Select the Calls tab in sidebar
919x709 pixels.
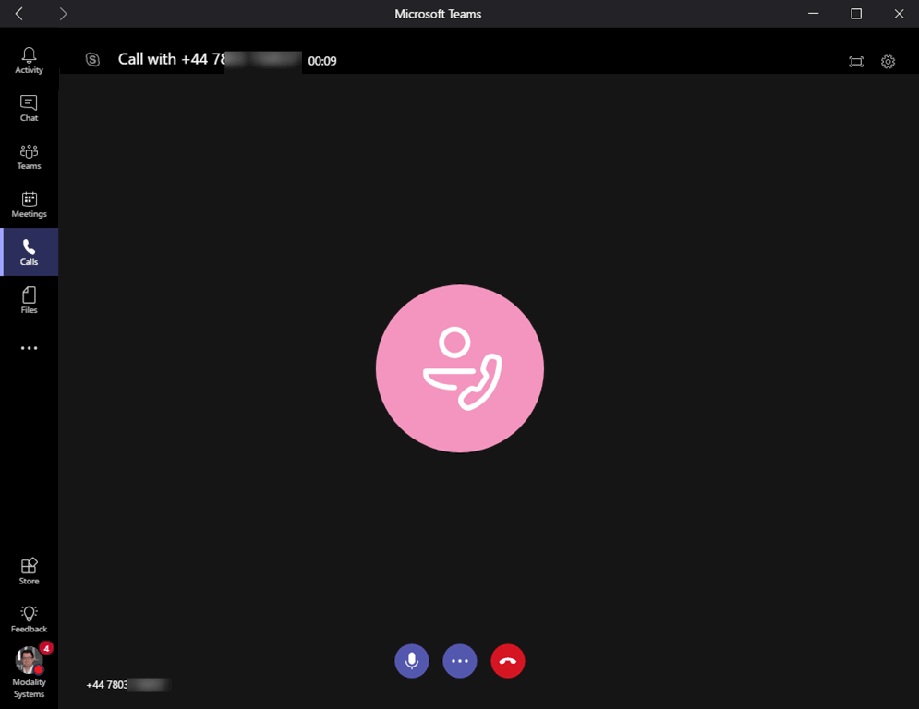pyautogui.click(x=29, y=252)
